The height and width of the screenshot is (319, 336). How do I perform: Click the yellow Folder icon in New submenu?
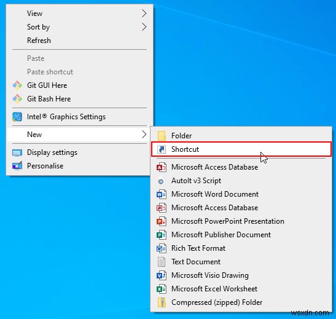tap(162, 136)
